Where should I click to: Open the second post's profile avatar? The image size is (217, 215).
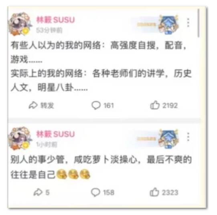point(20,138)
